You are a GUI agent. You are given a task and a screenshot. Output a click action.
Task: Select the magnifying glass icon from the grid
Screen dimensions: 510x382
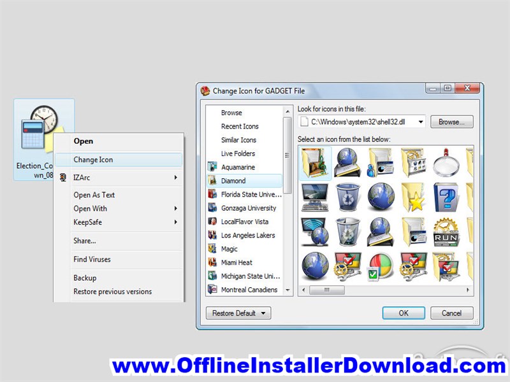(x=446, y=163)
